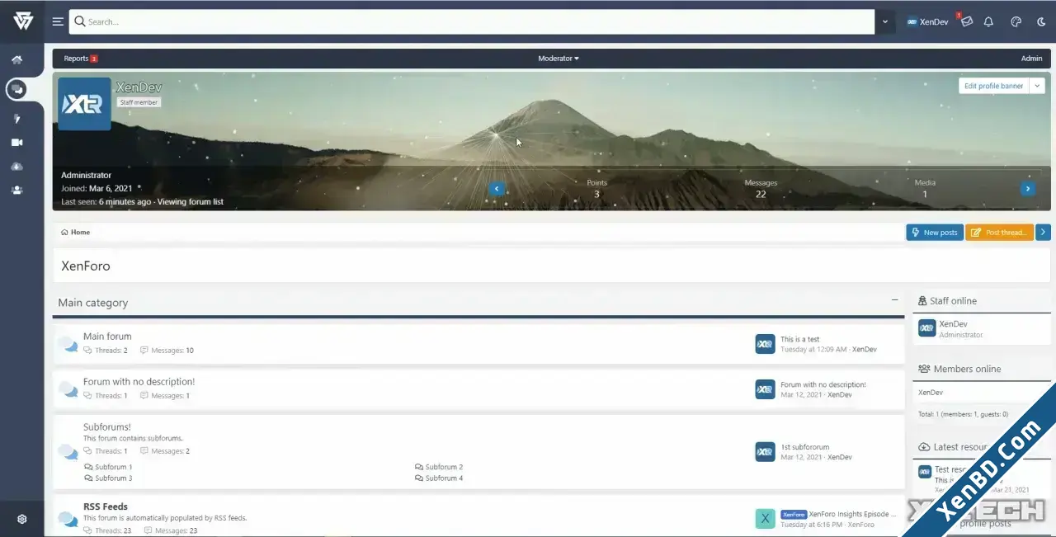
Task: Open Resources cloud-download sidebar icon
Action: (16, 167)
